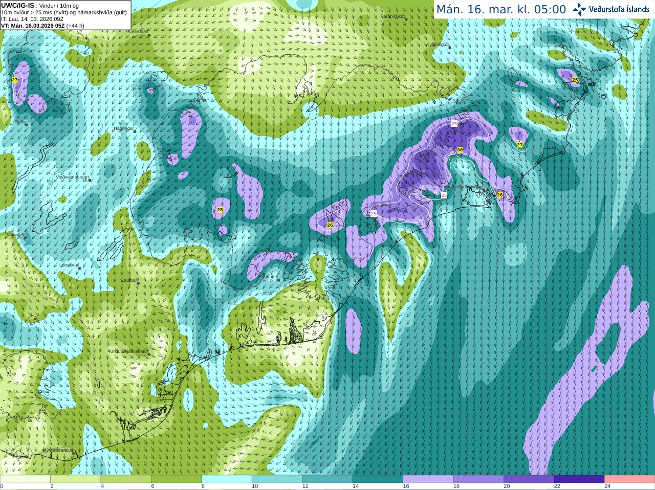Click the Lónakvísl station label
Image resolution: width=655 pixels, height=490 pixels.
point(69,265)
